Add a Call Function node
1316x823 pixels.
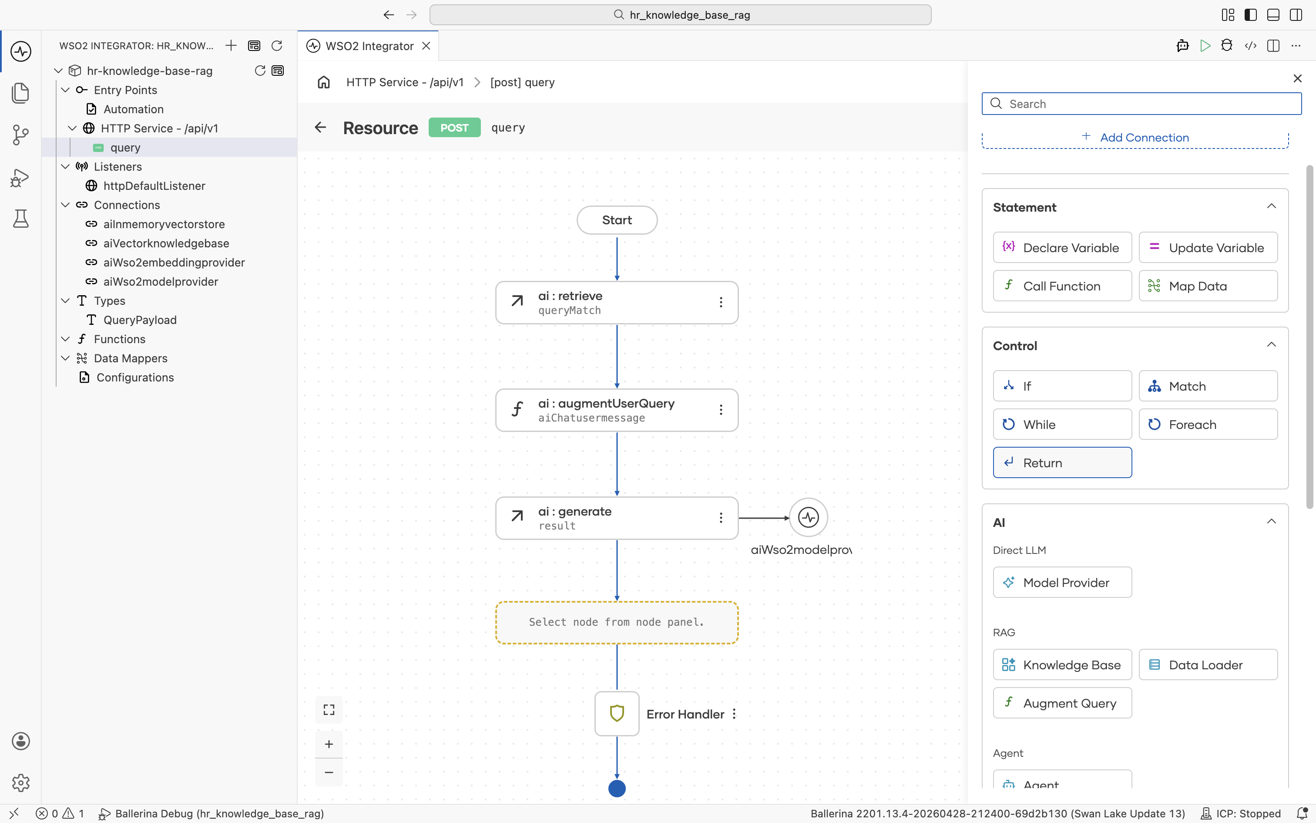[x=1062, y=286]
